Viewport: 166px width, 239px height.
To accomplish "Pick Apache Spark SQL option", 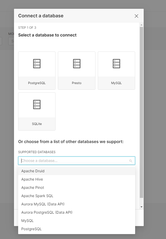I will click(x=37, y=196).
